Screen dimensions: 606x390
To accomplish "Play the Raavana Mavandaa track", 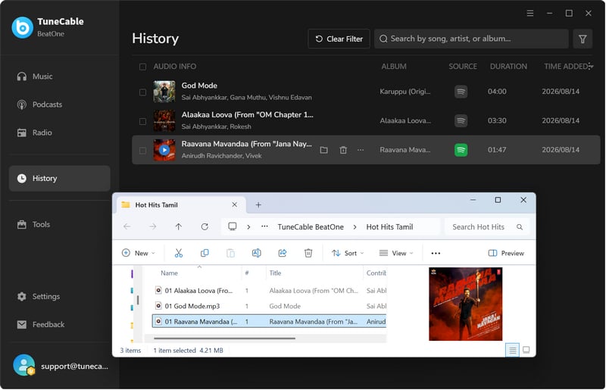I will (x=164, y=150).
